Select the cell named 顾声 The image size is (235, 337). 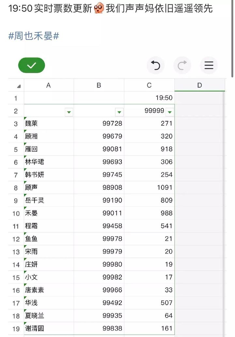point(49,187)
